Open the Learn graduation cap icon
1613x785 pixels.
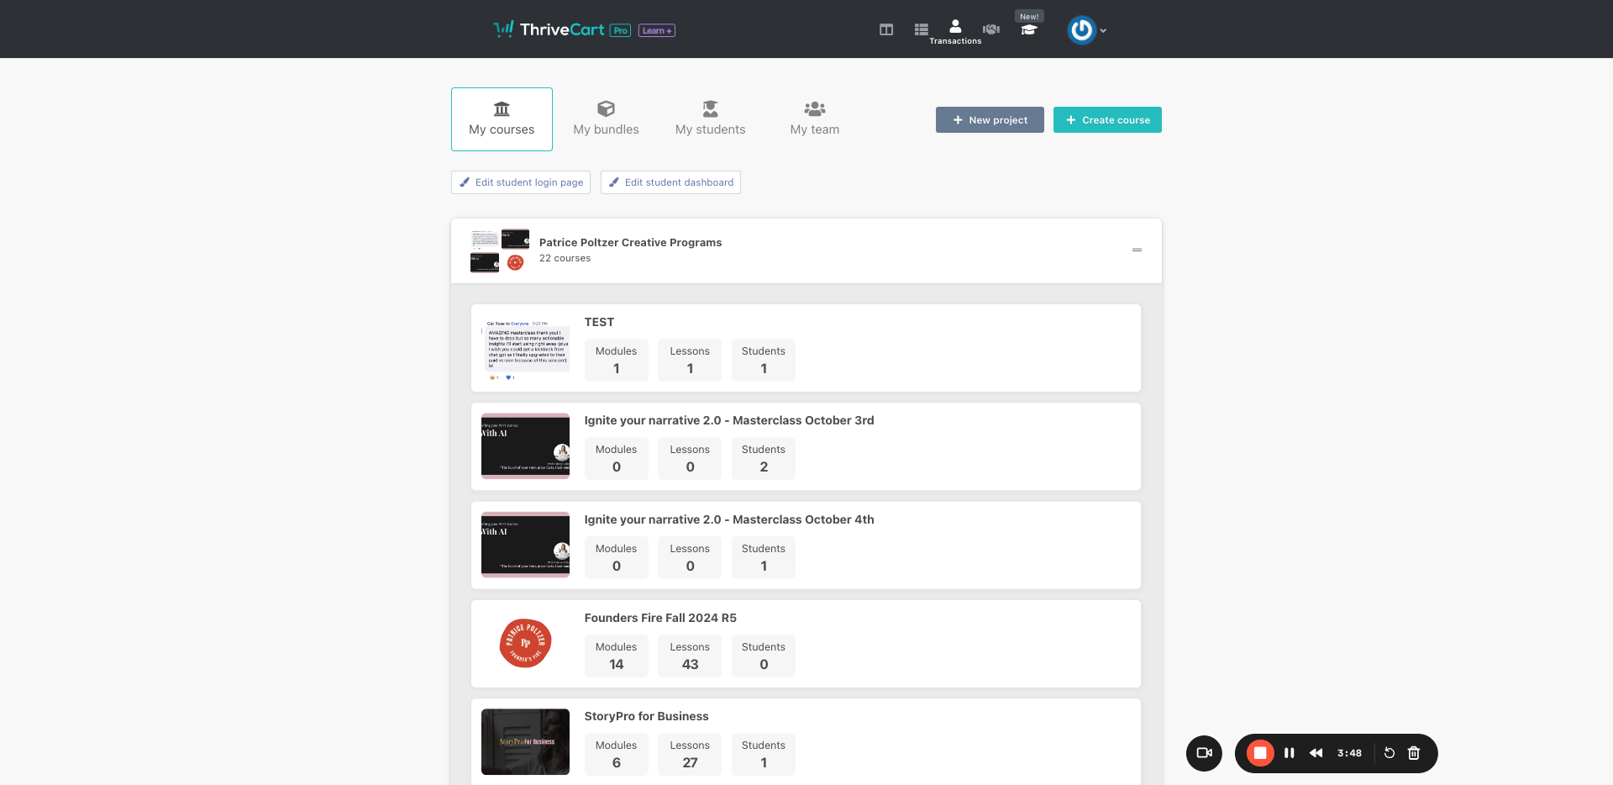click(1029, 30)
